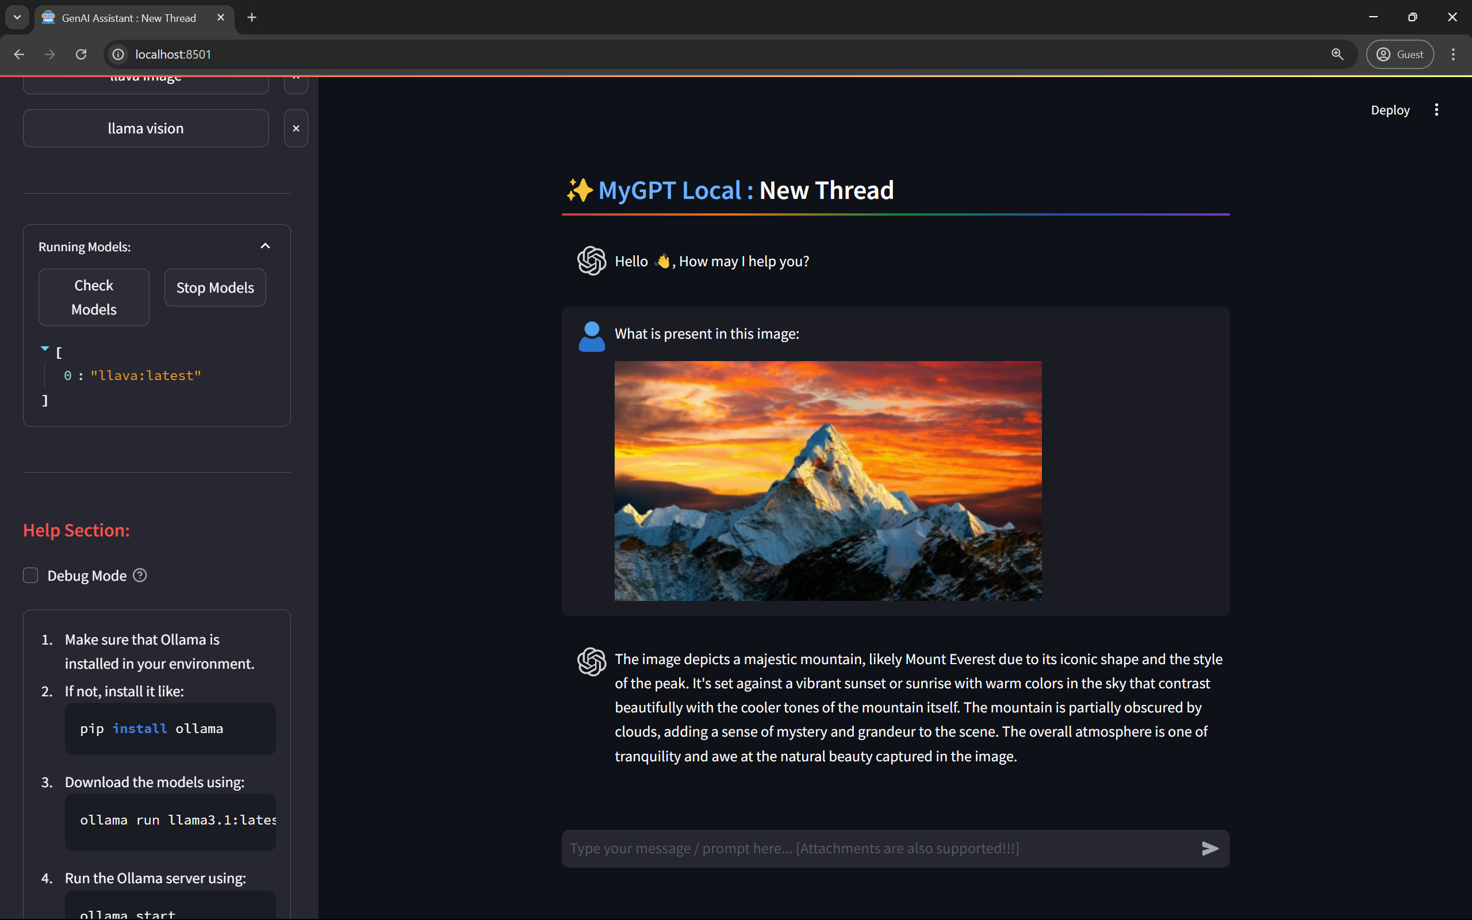This screenshot has height=920, width=1472.
Task: Open a new browser tab
Action: pos(252,18)
